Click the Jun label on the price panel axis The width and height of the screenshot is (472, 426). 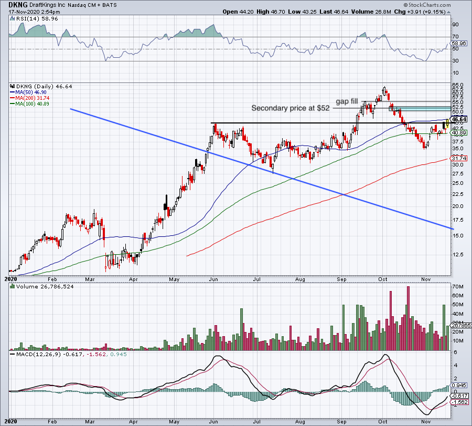click(213, 279)
